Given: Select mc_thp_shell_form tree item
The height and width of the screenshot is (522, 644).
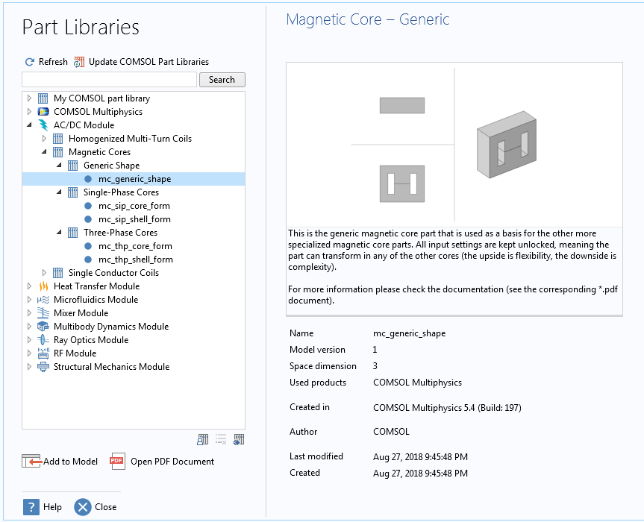Looking at the screenshot, I should point(136,260).
